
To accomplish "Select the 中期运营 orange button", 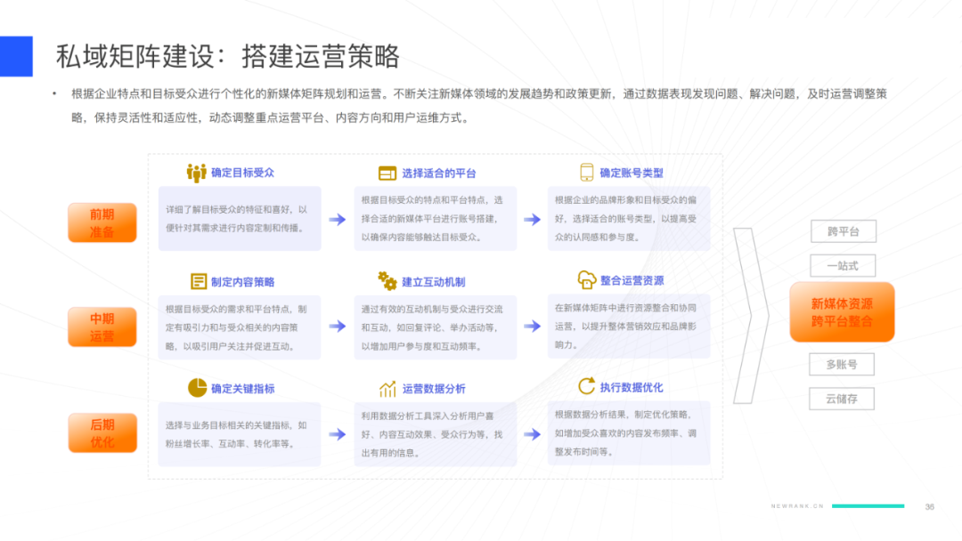I will click(102, 327).
